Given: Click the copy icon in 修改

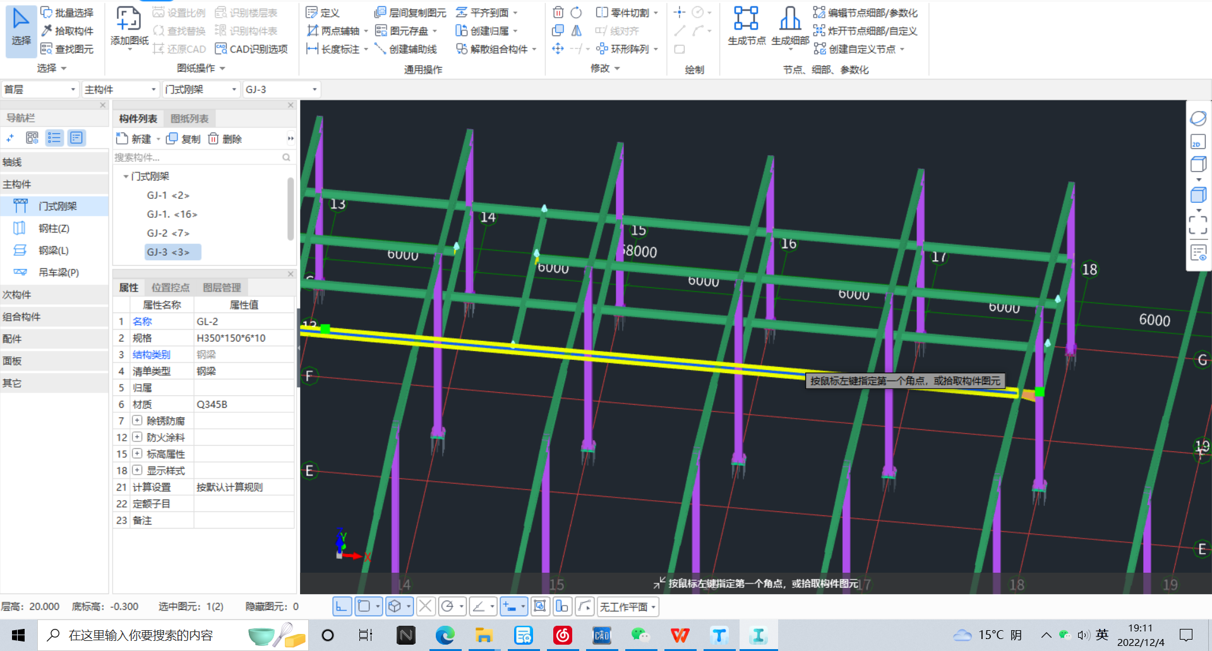Looking at the screenshot, I should pyautogui.click(x=558, y=31).
